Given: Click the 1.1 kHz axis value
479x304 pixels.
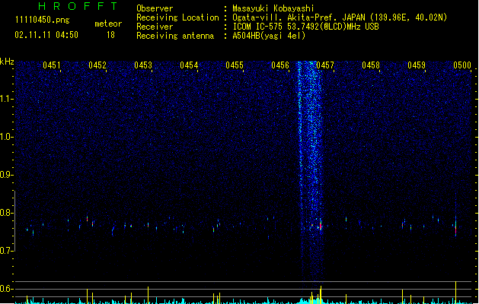Looking at the screenshot, I should click(6, 99).
